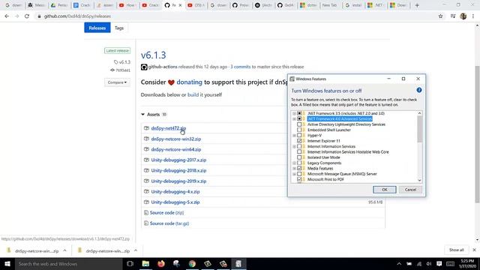480x270 pixels.
Task: Collapse the Assets section triangle
Action: point(142,115)
